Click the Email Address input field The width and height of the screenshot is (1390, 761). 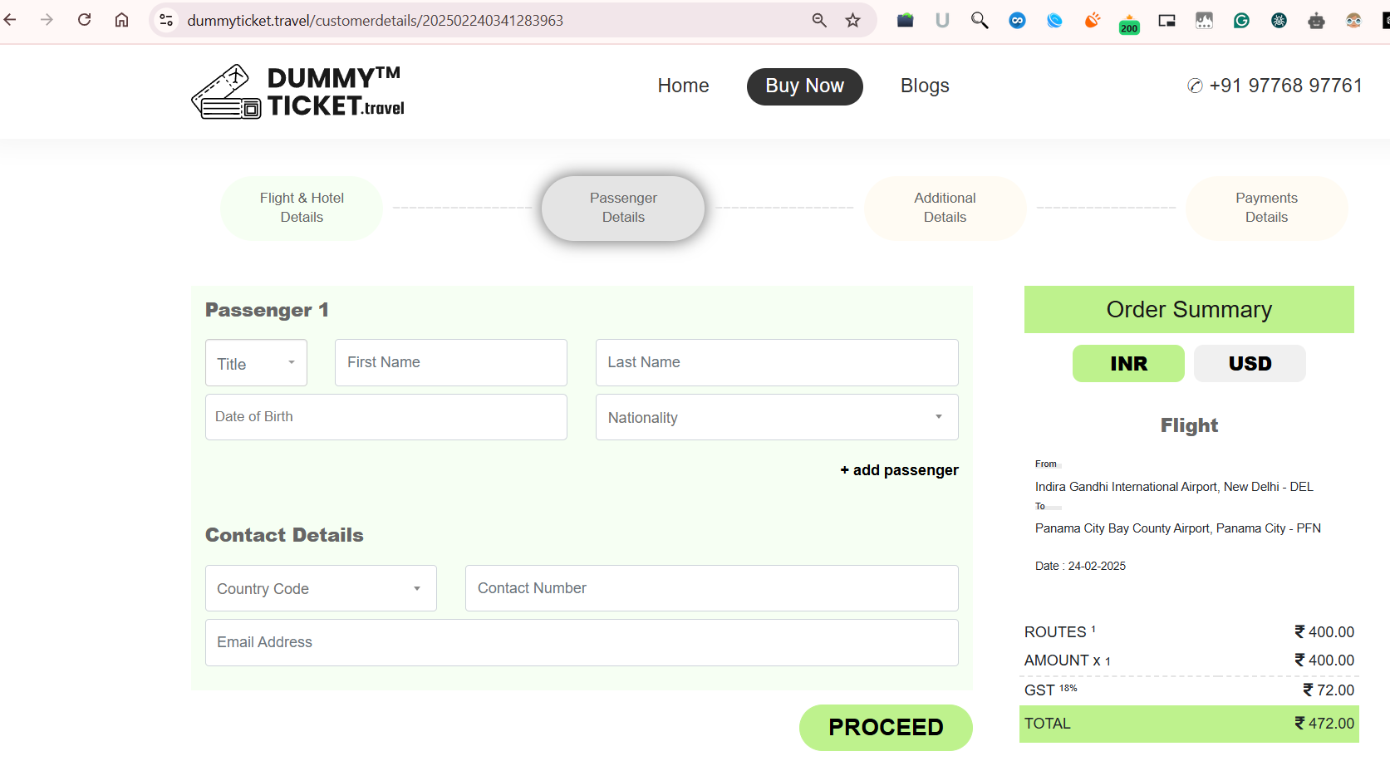[x=582, y=642]
